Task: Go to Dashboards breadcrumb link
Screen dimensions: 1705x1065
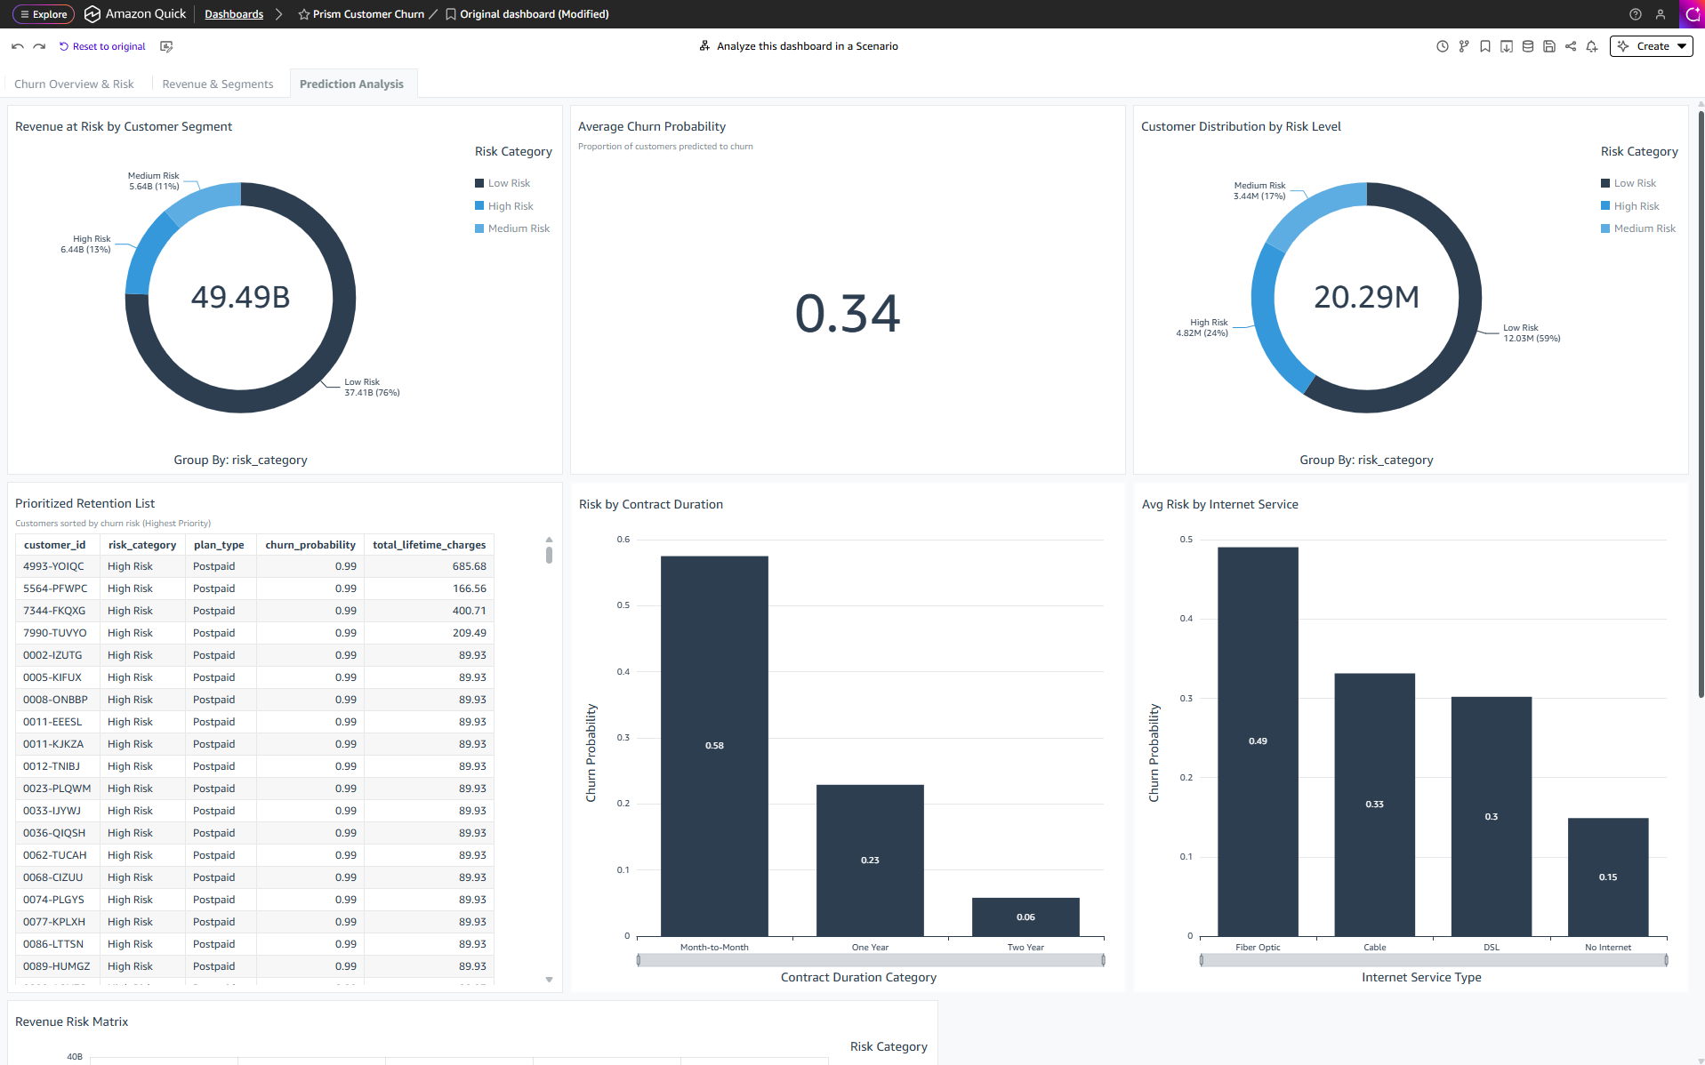Action: click(x=234, y=14)
